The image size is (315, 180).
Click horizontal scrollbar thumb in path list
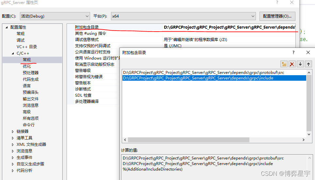point(189,140)
